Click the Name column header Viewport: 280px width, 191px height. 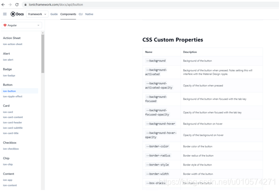pyautogui.click(x=149, y=52)
